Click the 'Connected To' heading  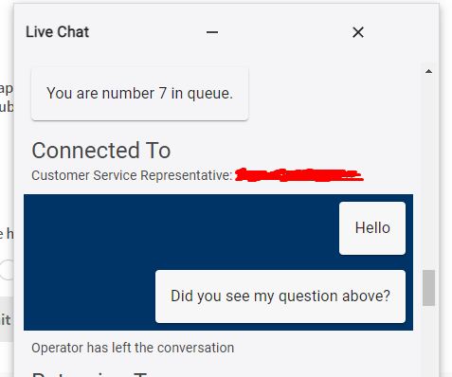(101, 151)
